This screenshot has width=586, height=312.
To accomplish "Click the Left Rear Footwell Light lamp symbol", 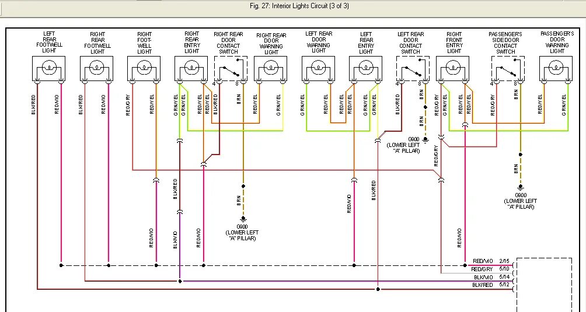I will tap(49, 68).
